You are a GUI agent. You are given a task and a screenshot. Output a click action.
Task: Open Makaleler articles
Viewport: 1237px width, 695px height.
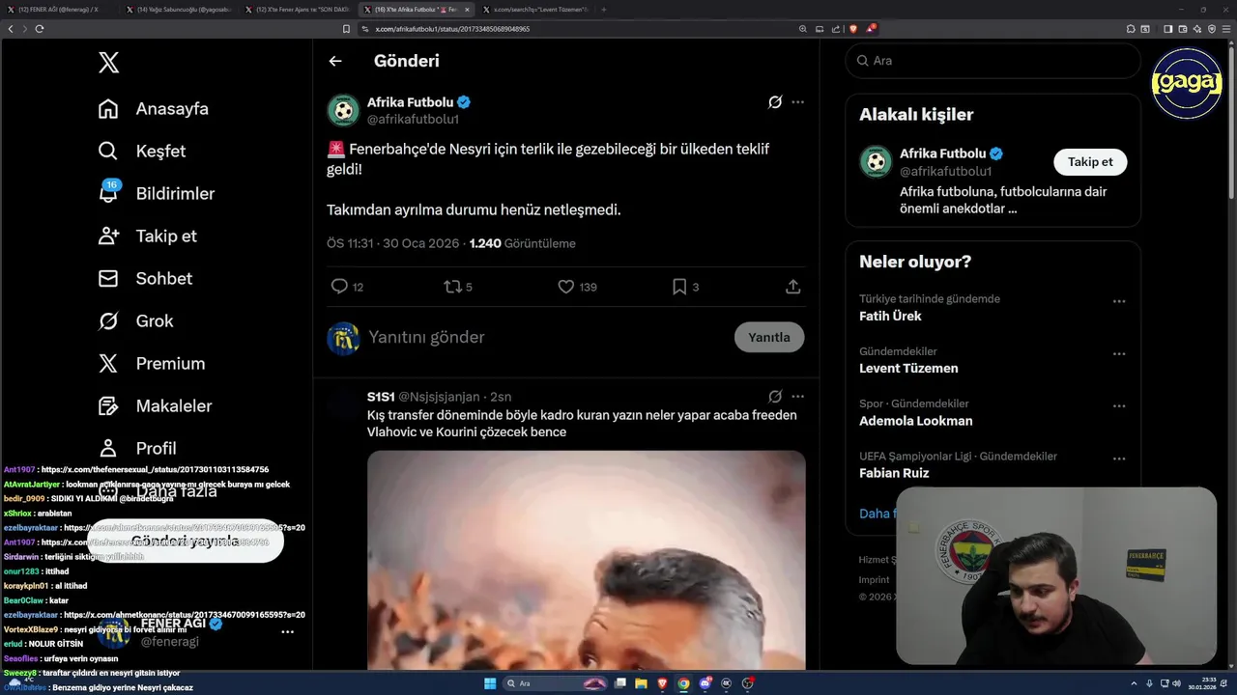155,406
